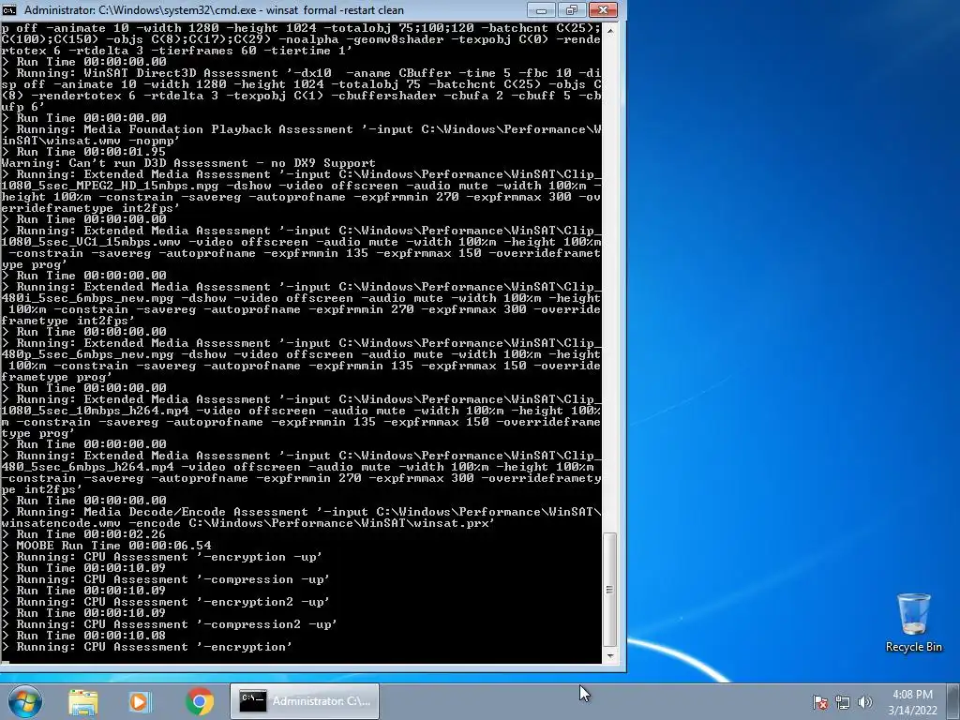Screen dimensions: 960x720
Task: Open the network tray icon
Action: coord(843,701)
